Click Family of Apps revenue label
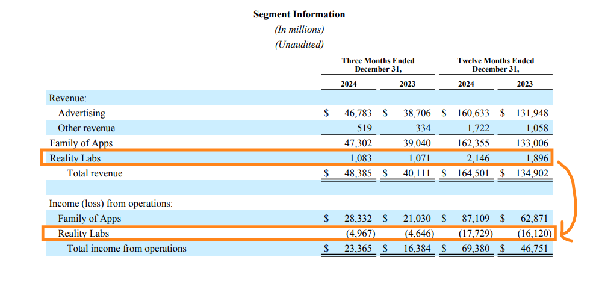The height and width of the screenshot is (286, 596). (x=81, y=143)
